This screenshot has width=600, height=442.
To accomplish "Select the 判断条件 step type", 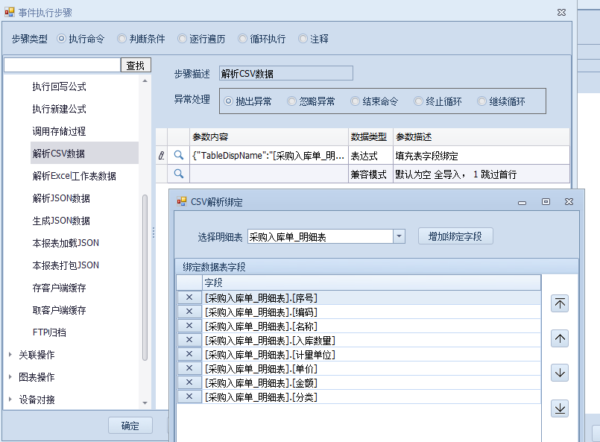I will tap(124, 39).
